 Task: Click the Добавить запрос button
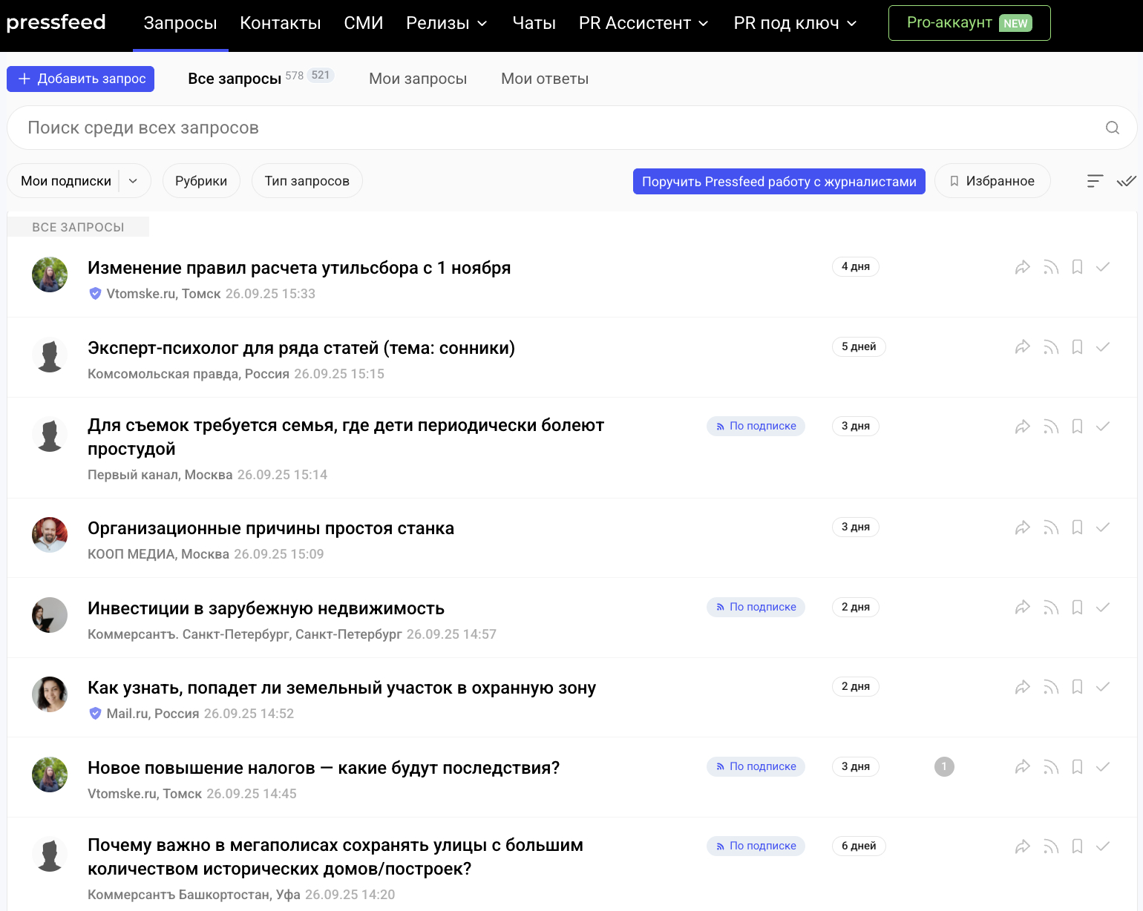coord(80,79)
